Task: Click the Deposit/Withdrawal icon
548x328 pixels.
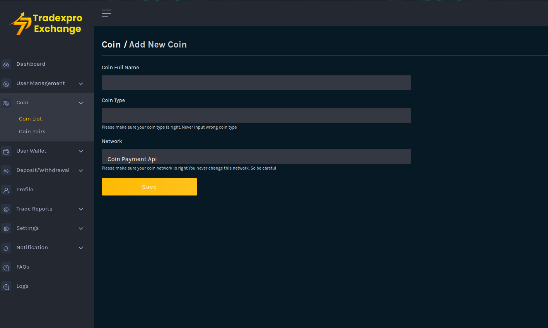Action: 6,171
